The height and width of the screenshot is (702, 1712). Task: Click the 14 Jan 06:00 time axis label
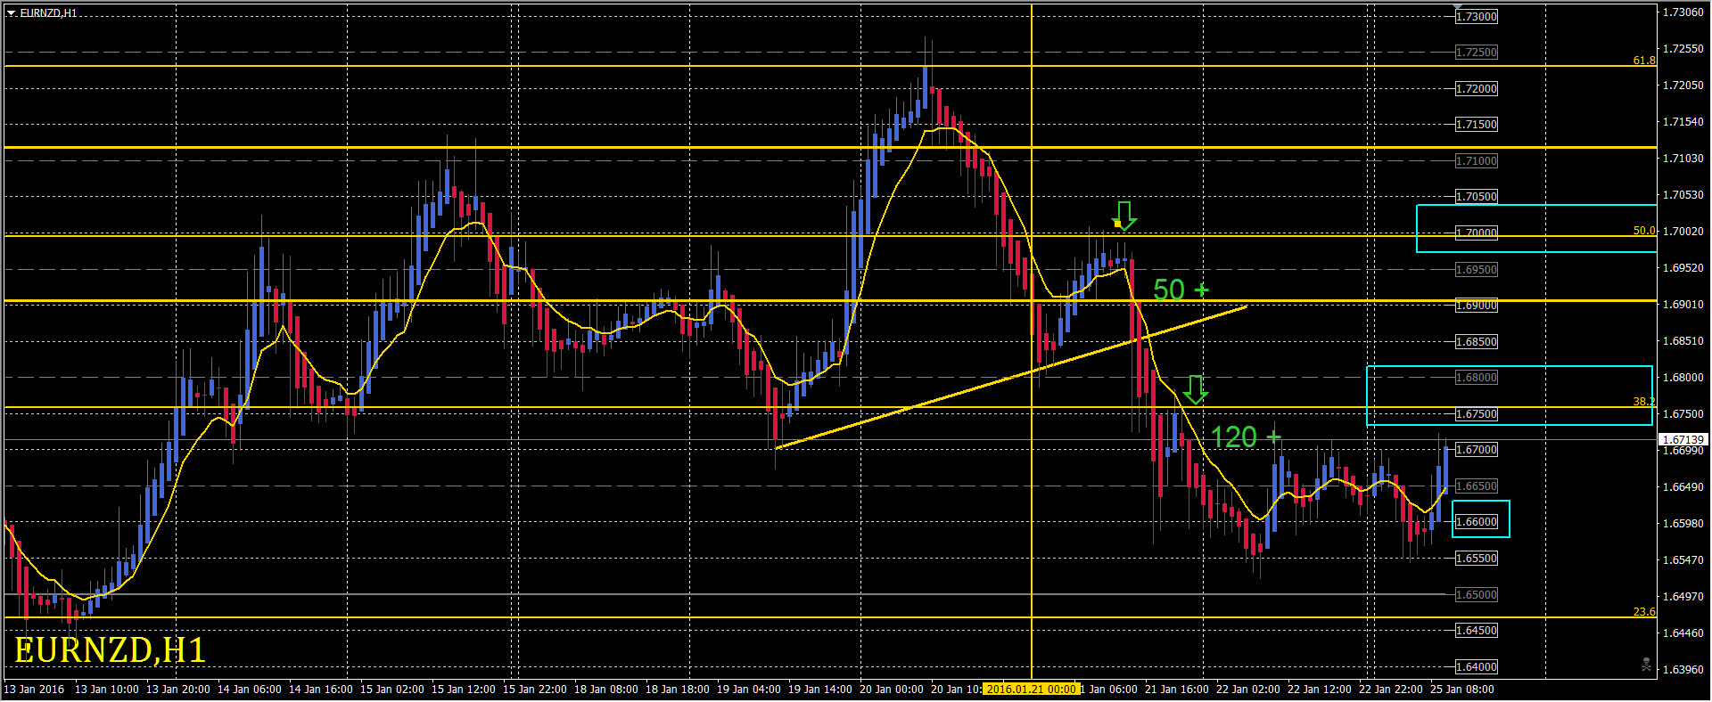point(250,690)
